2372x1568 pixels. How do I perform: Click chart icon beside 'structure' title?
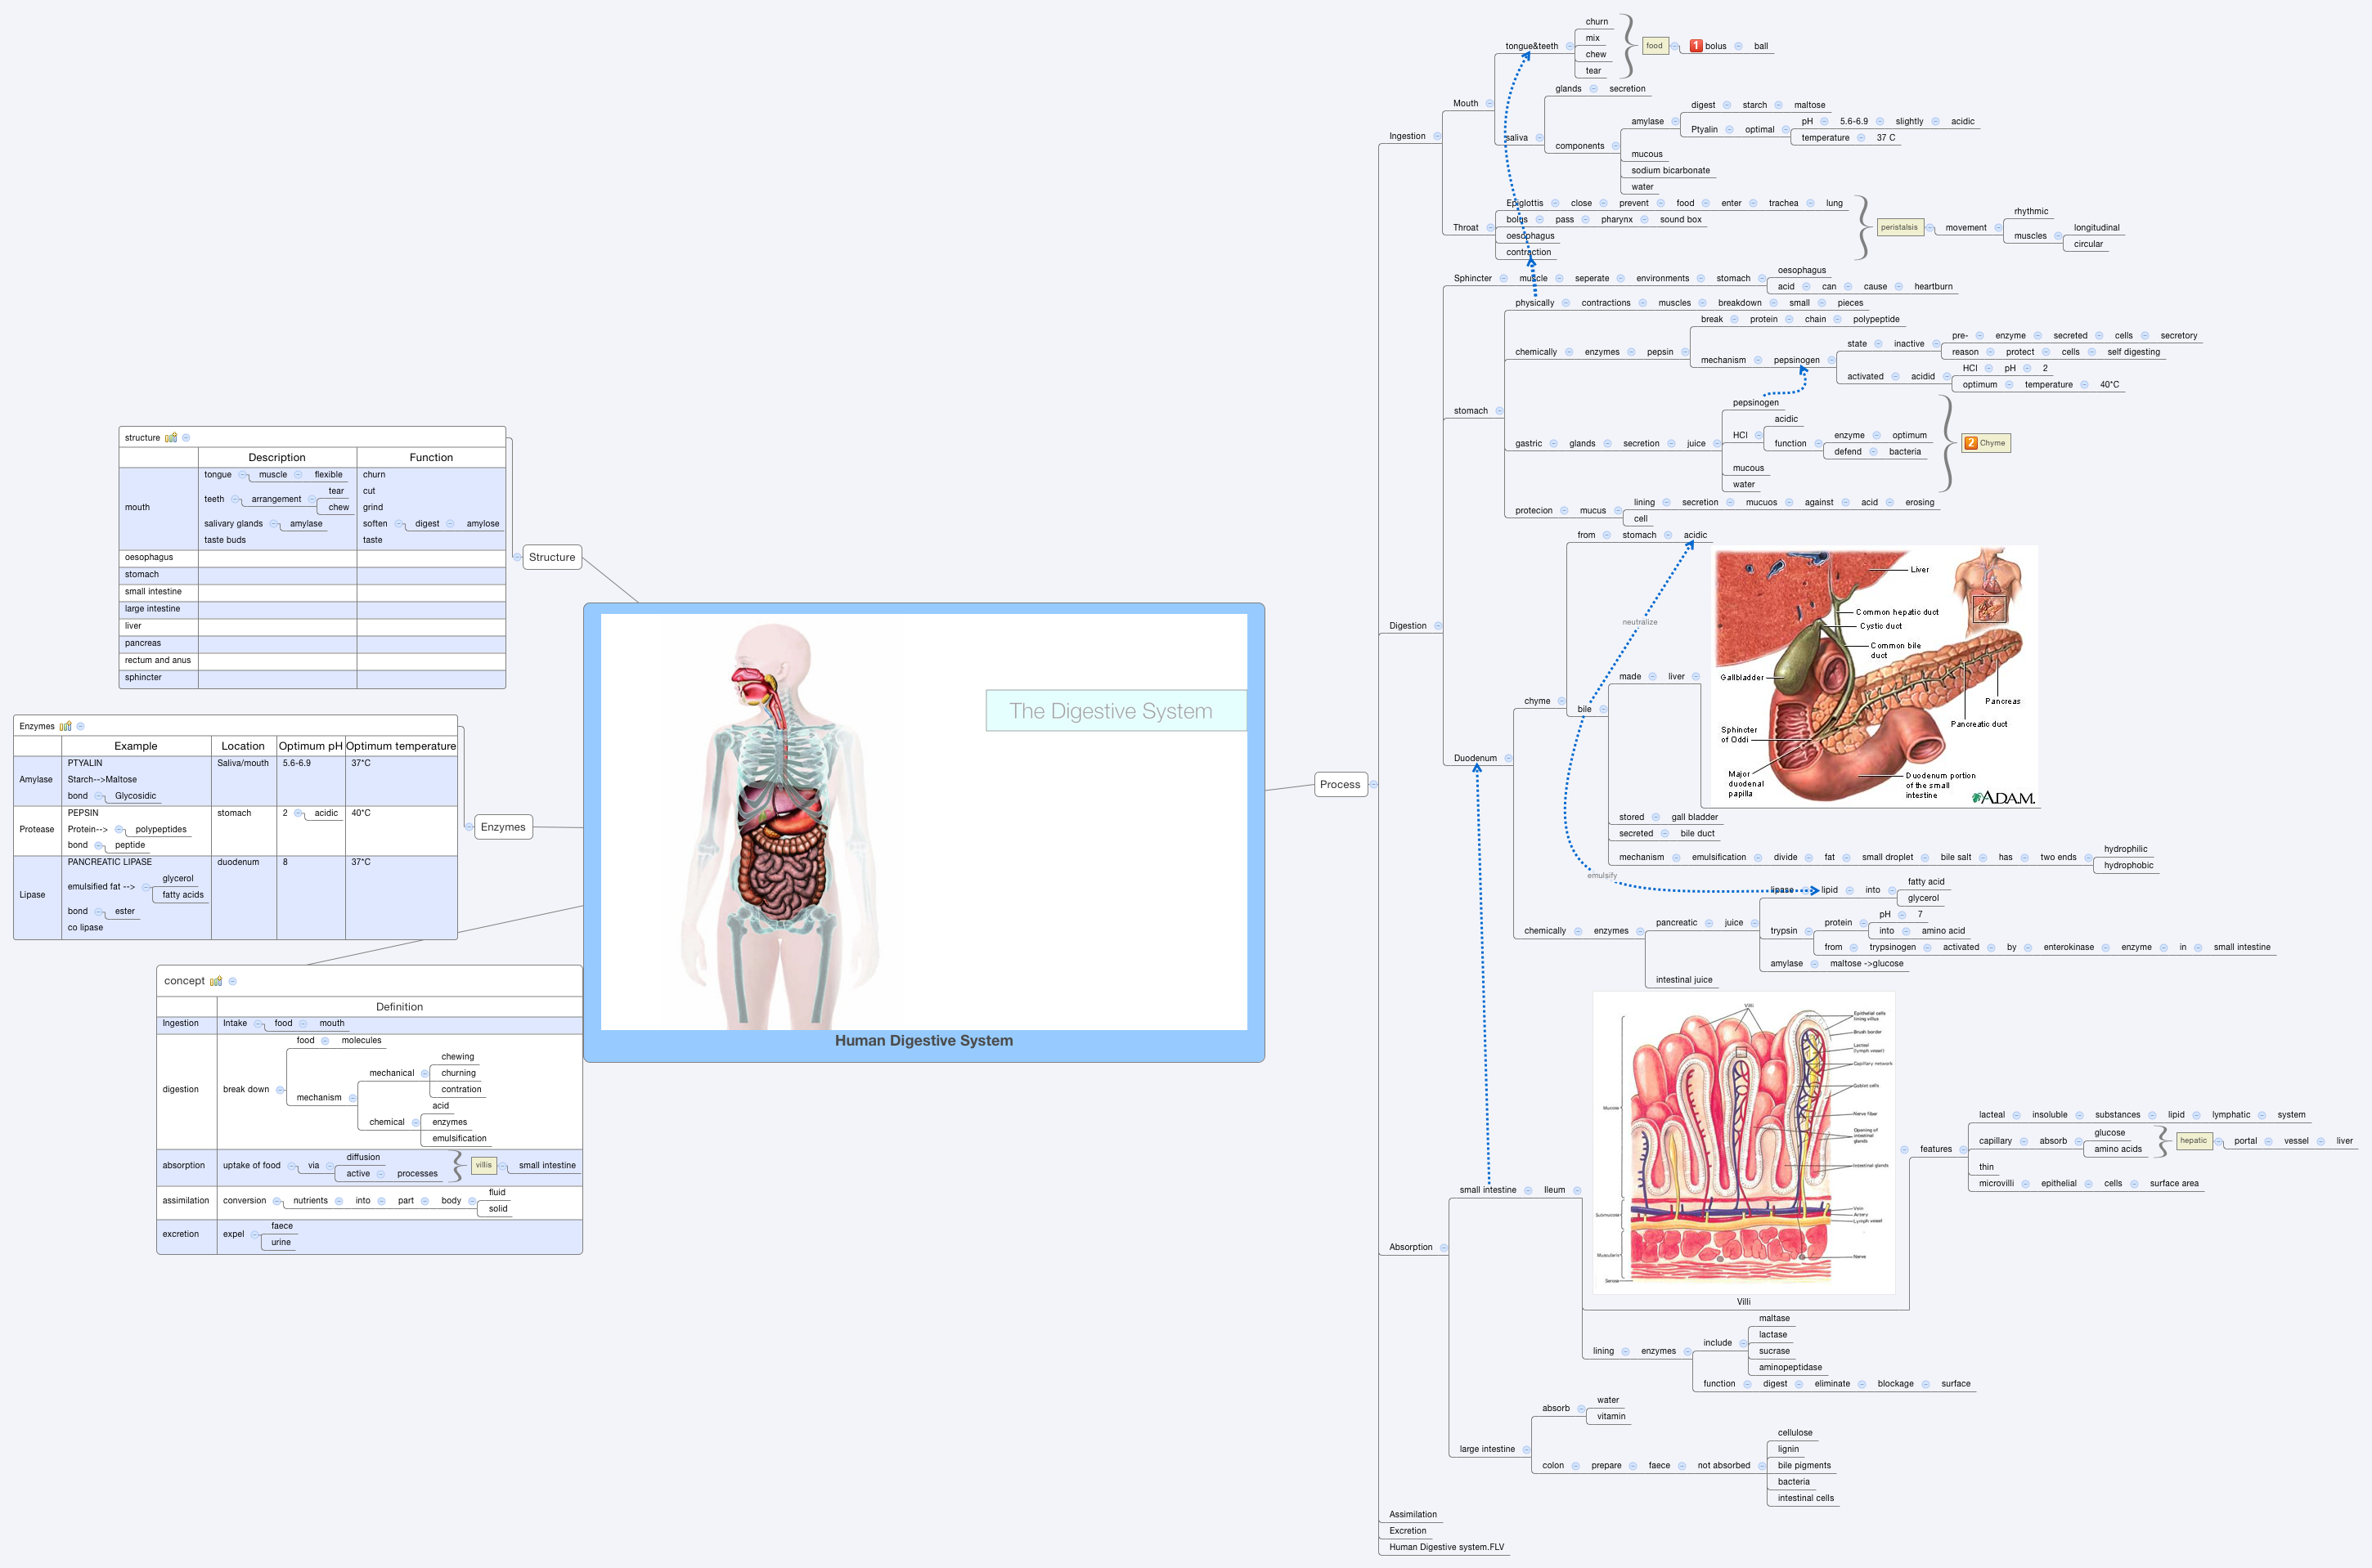tap(171, 438)
